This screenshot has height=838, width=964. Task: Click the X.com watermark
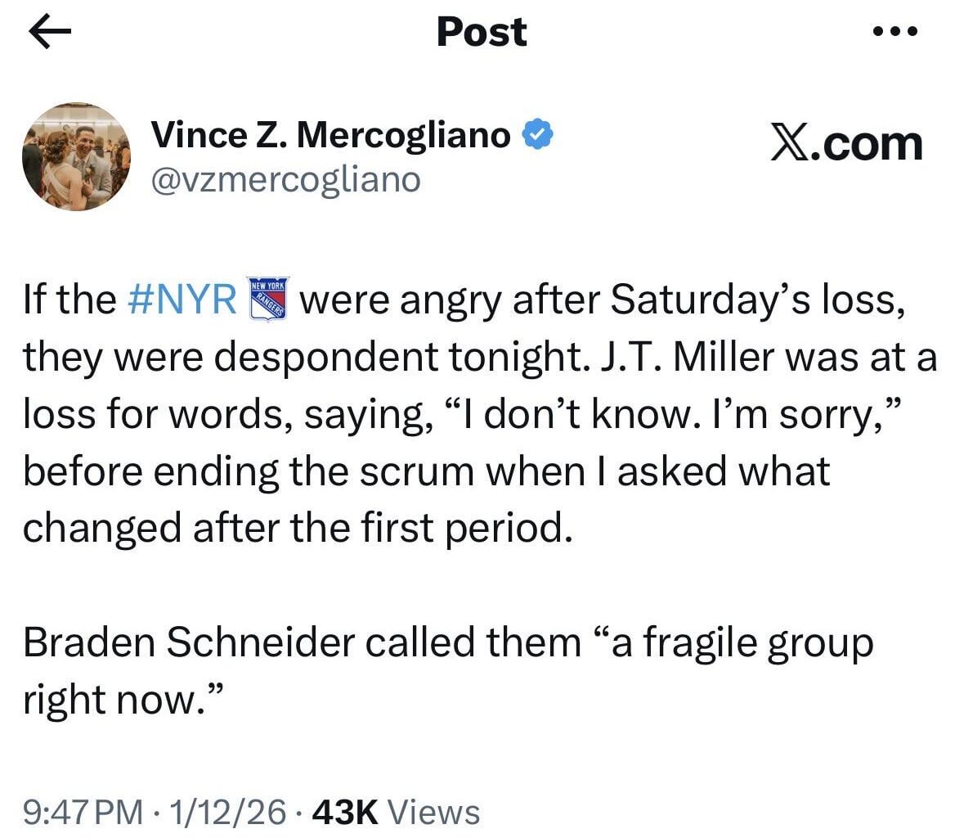tap(847, 144)
